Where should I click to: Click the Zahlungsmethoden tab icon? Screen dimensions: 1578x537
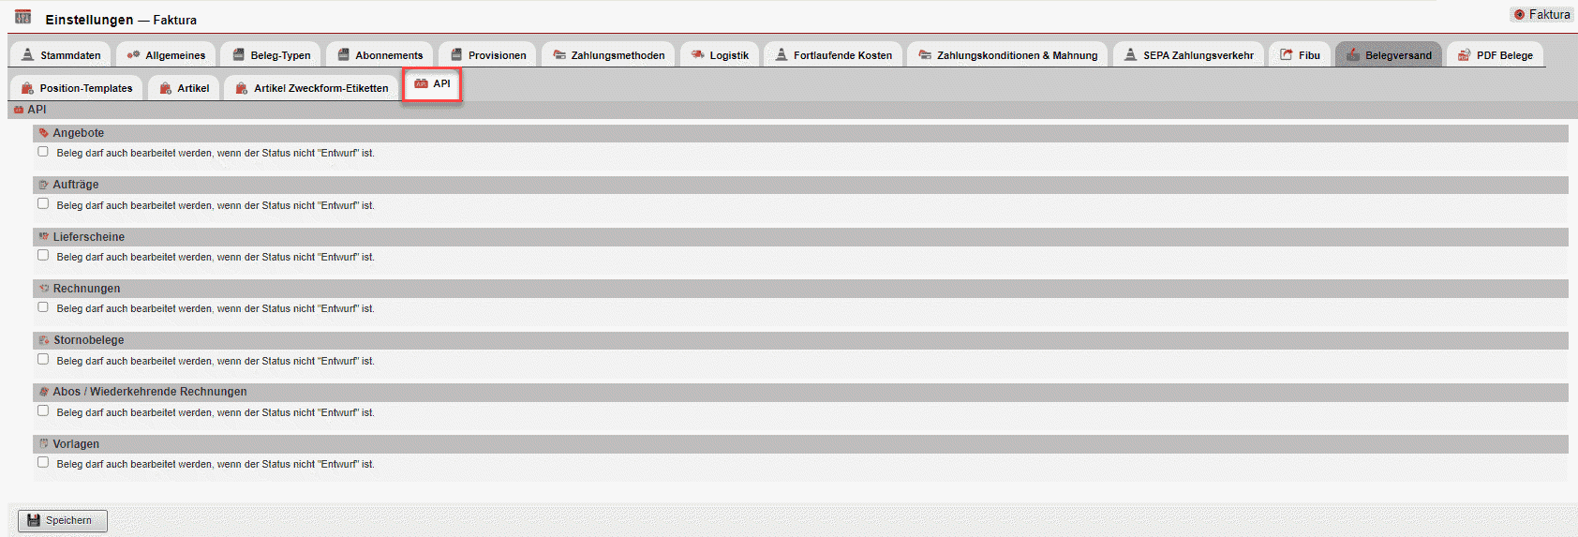click(559, 55)
